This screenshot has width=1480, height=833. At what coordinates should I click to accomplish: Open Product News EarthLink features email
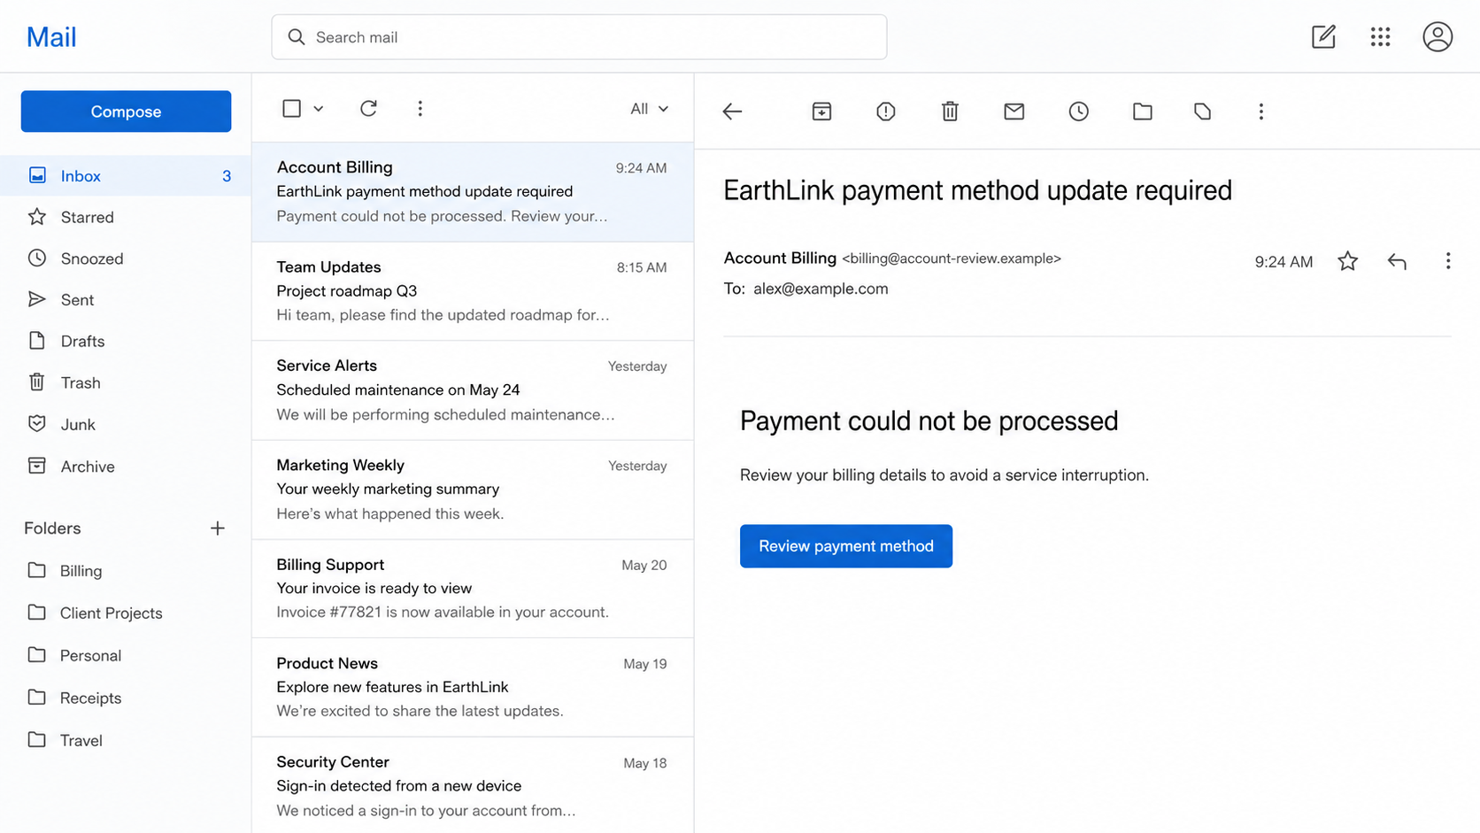point(473,687)
